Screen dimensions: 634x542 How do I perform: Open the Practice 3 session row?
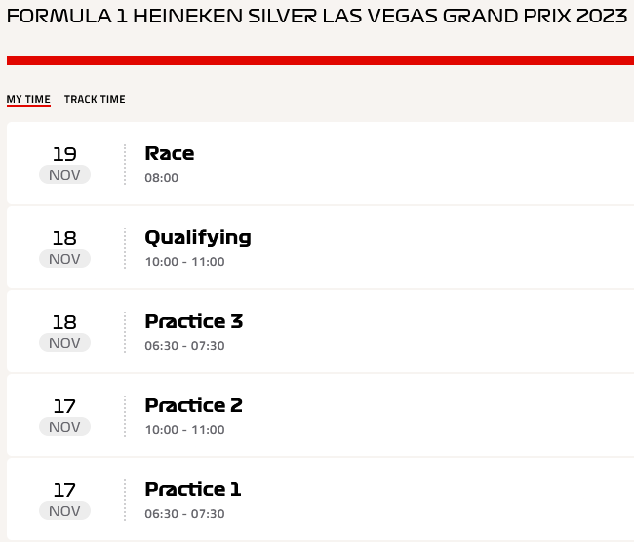[x=320, y=331]
